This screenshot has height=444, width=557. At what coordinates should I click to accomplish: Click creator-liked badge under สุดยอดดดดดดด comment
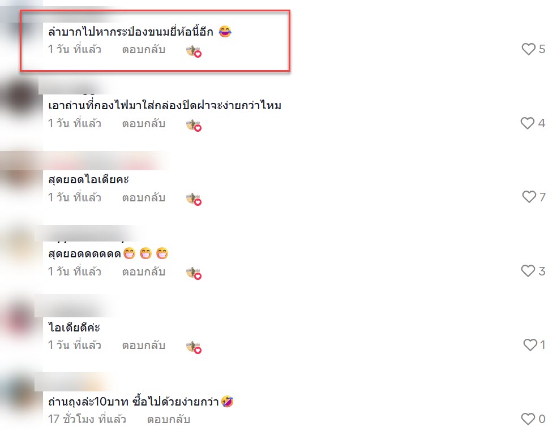pyautogui.click(x=194, y=273)
